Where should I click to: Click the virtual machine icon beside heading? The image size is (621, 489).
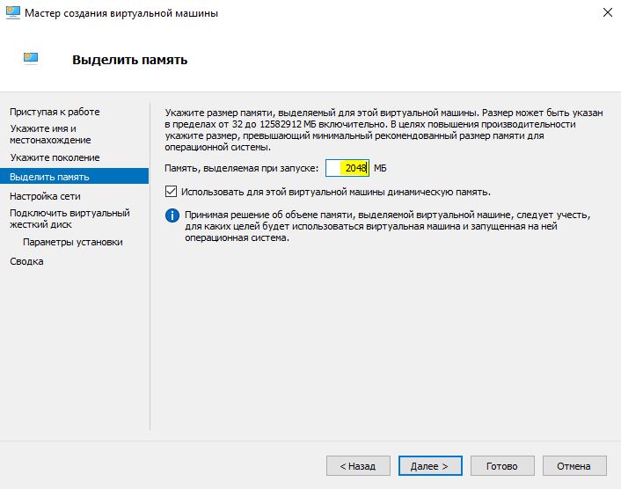tap(31, 59)
